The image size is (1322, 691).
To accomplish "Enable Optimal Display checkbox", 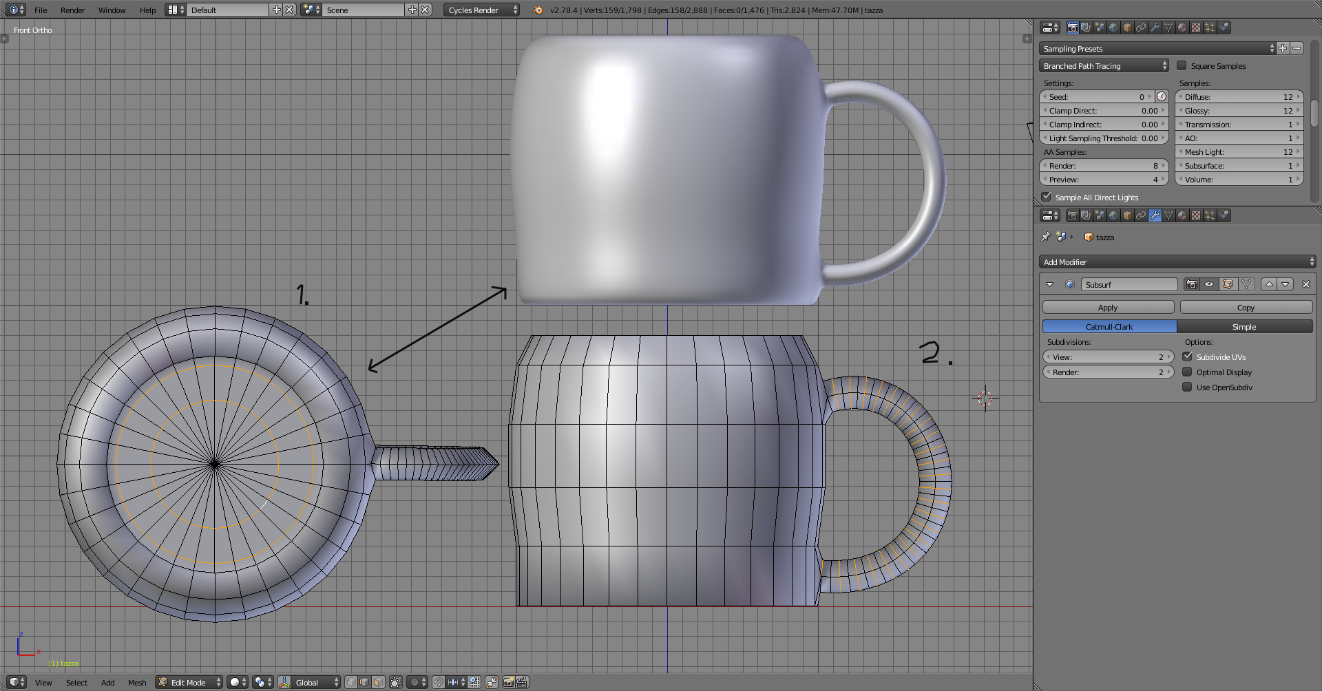I will 1187,372.
